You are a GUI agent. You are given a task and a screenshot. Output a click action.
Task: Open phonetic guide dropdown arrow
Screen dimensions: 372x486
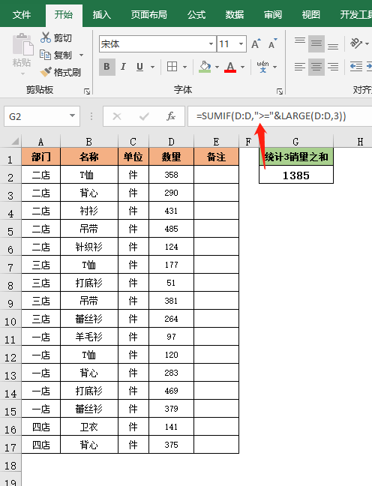275,67
